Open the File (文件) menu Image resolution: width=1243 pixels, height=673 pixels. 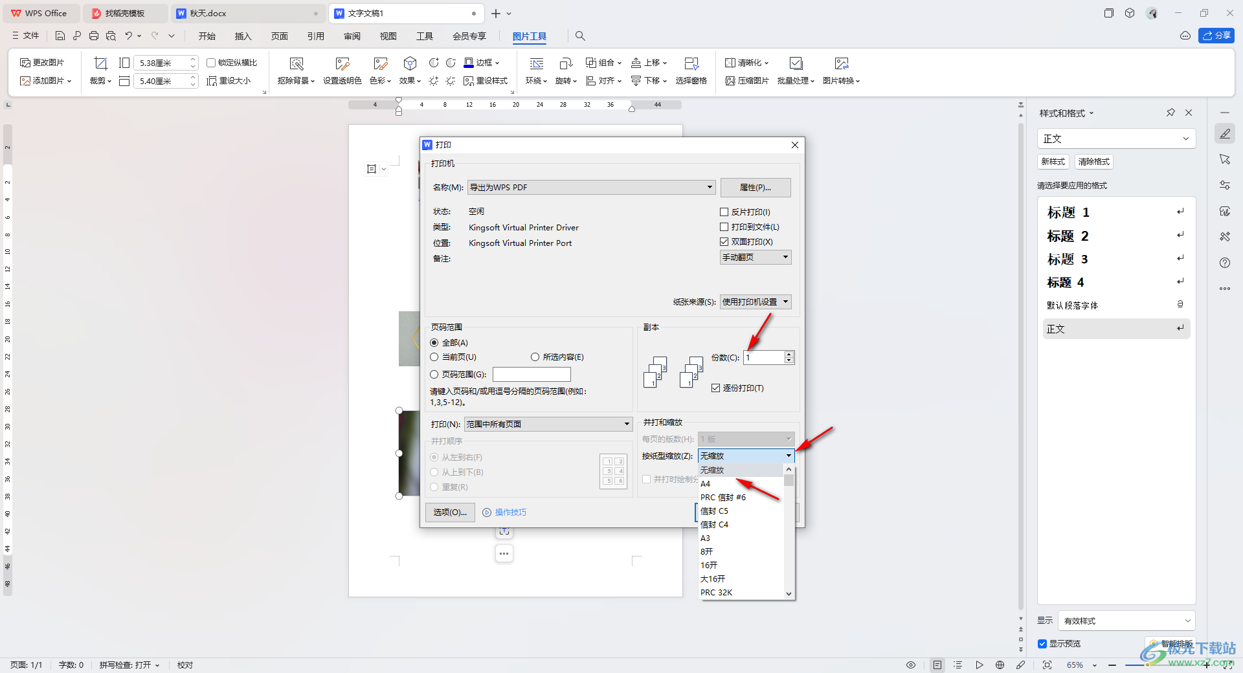26,36
